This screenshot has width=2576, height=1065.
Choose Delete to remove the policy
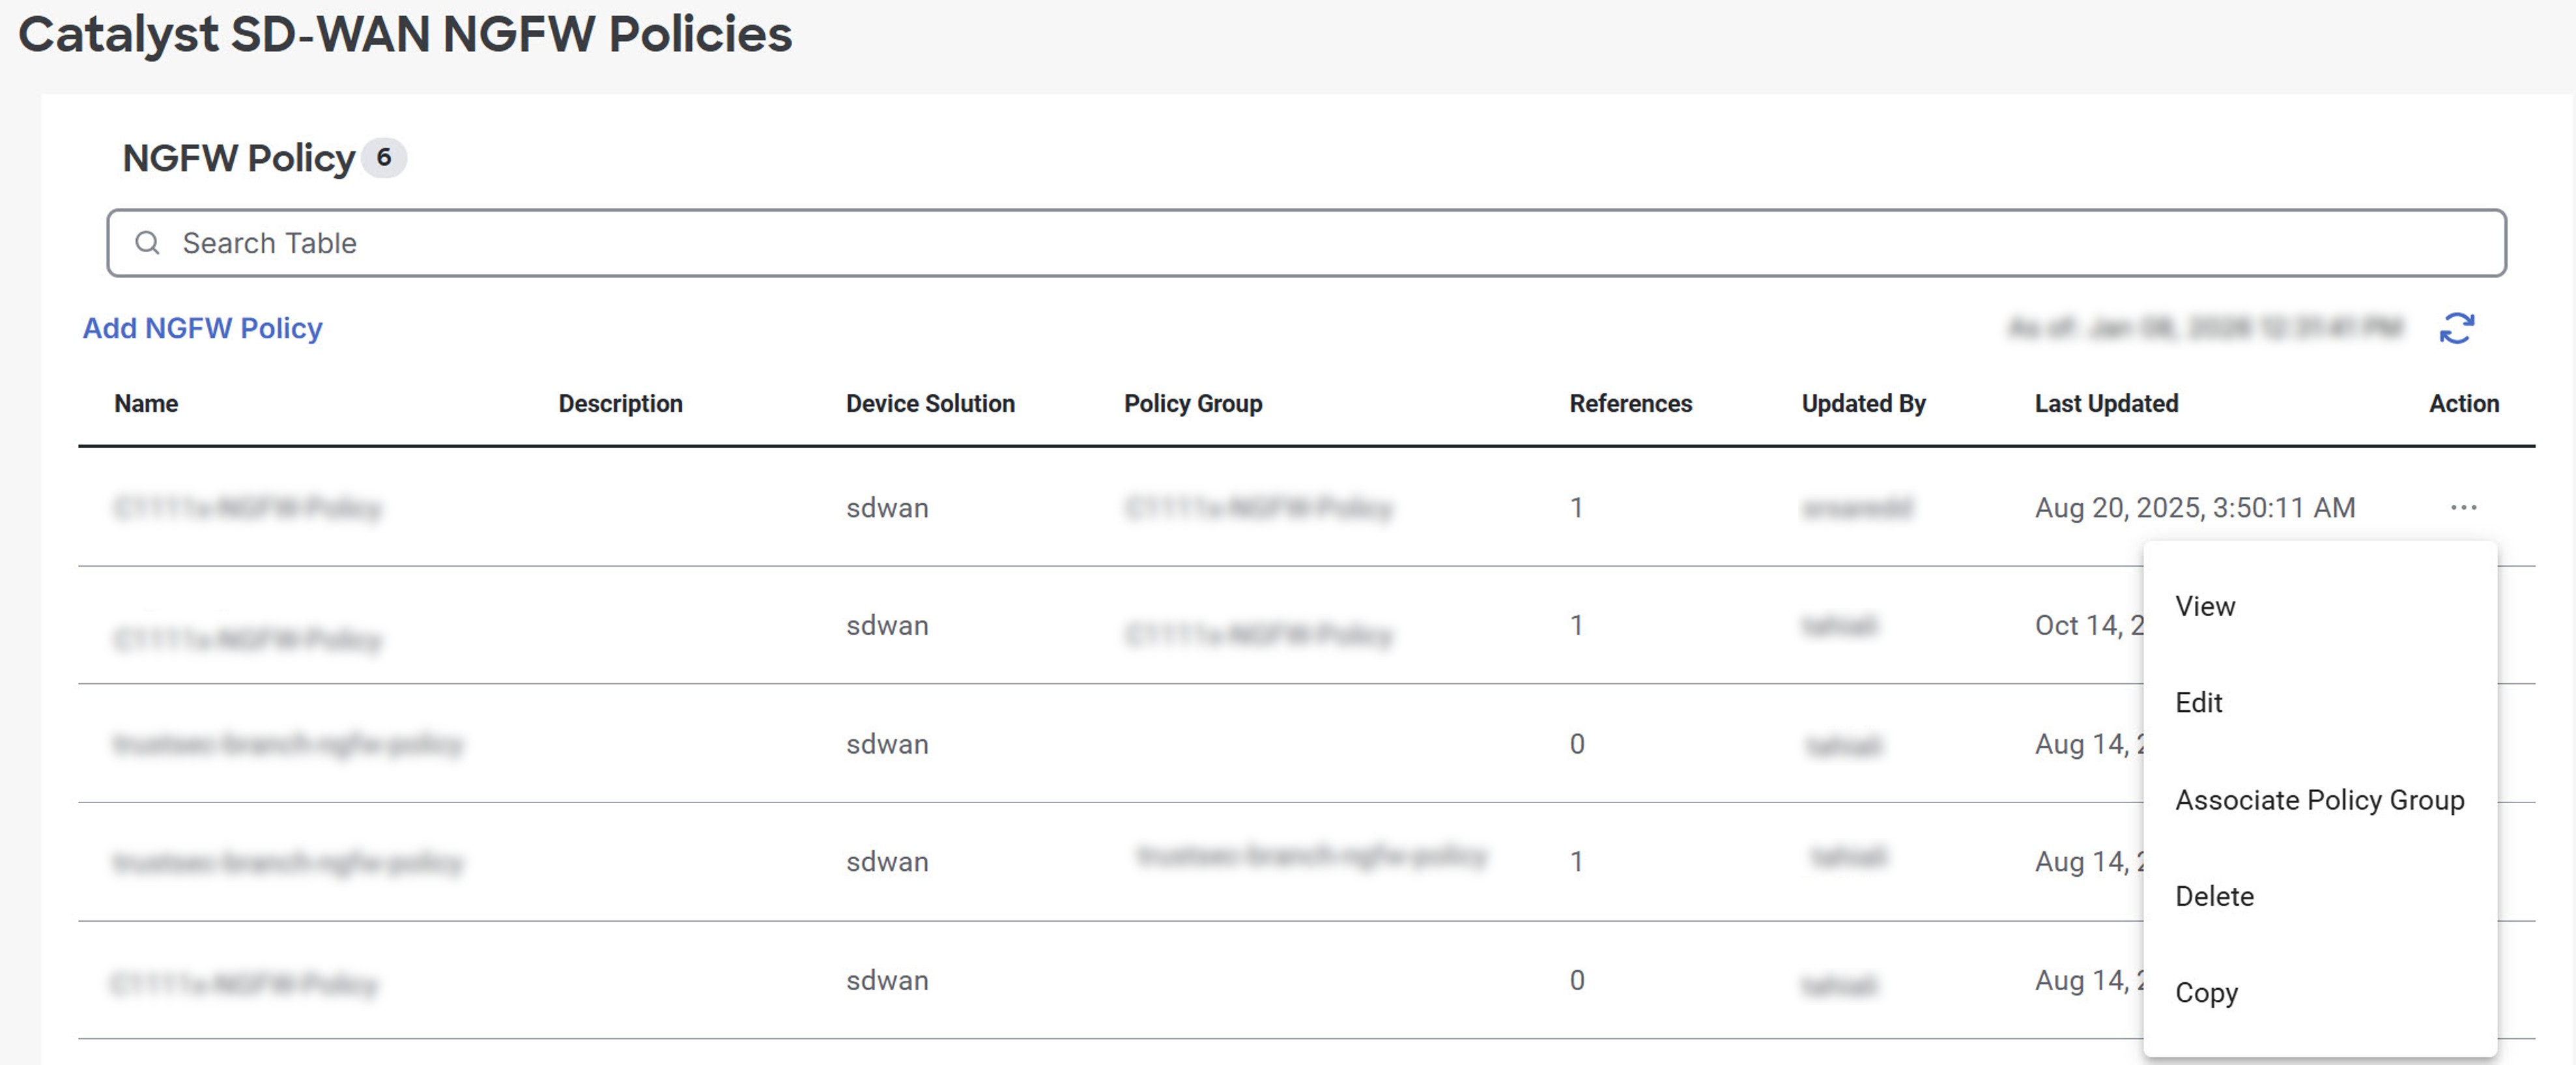[x=2214, y=896]
